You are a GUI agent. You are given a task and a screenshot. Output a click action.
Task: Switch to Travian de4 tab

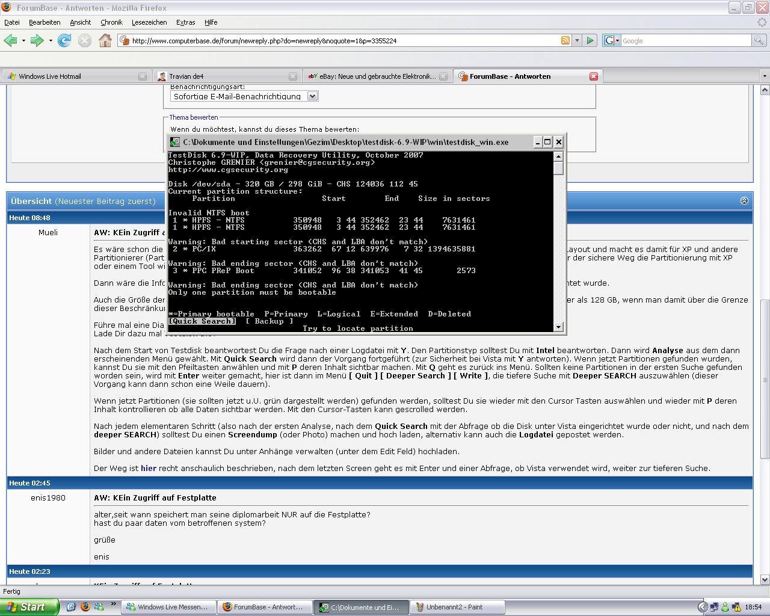(x=226, y=76)
